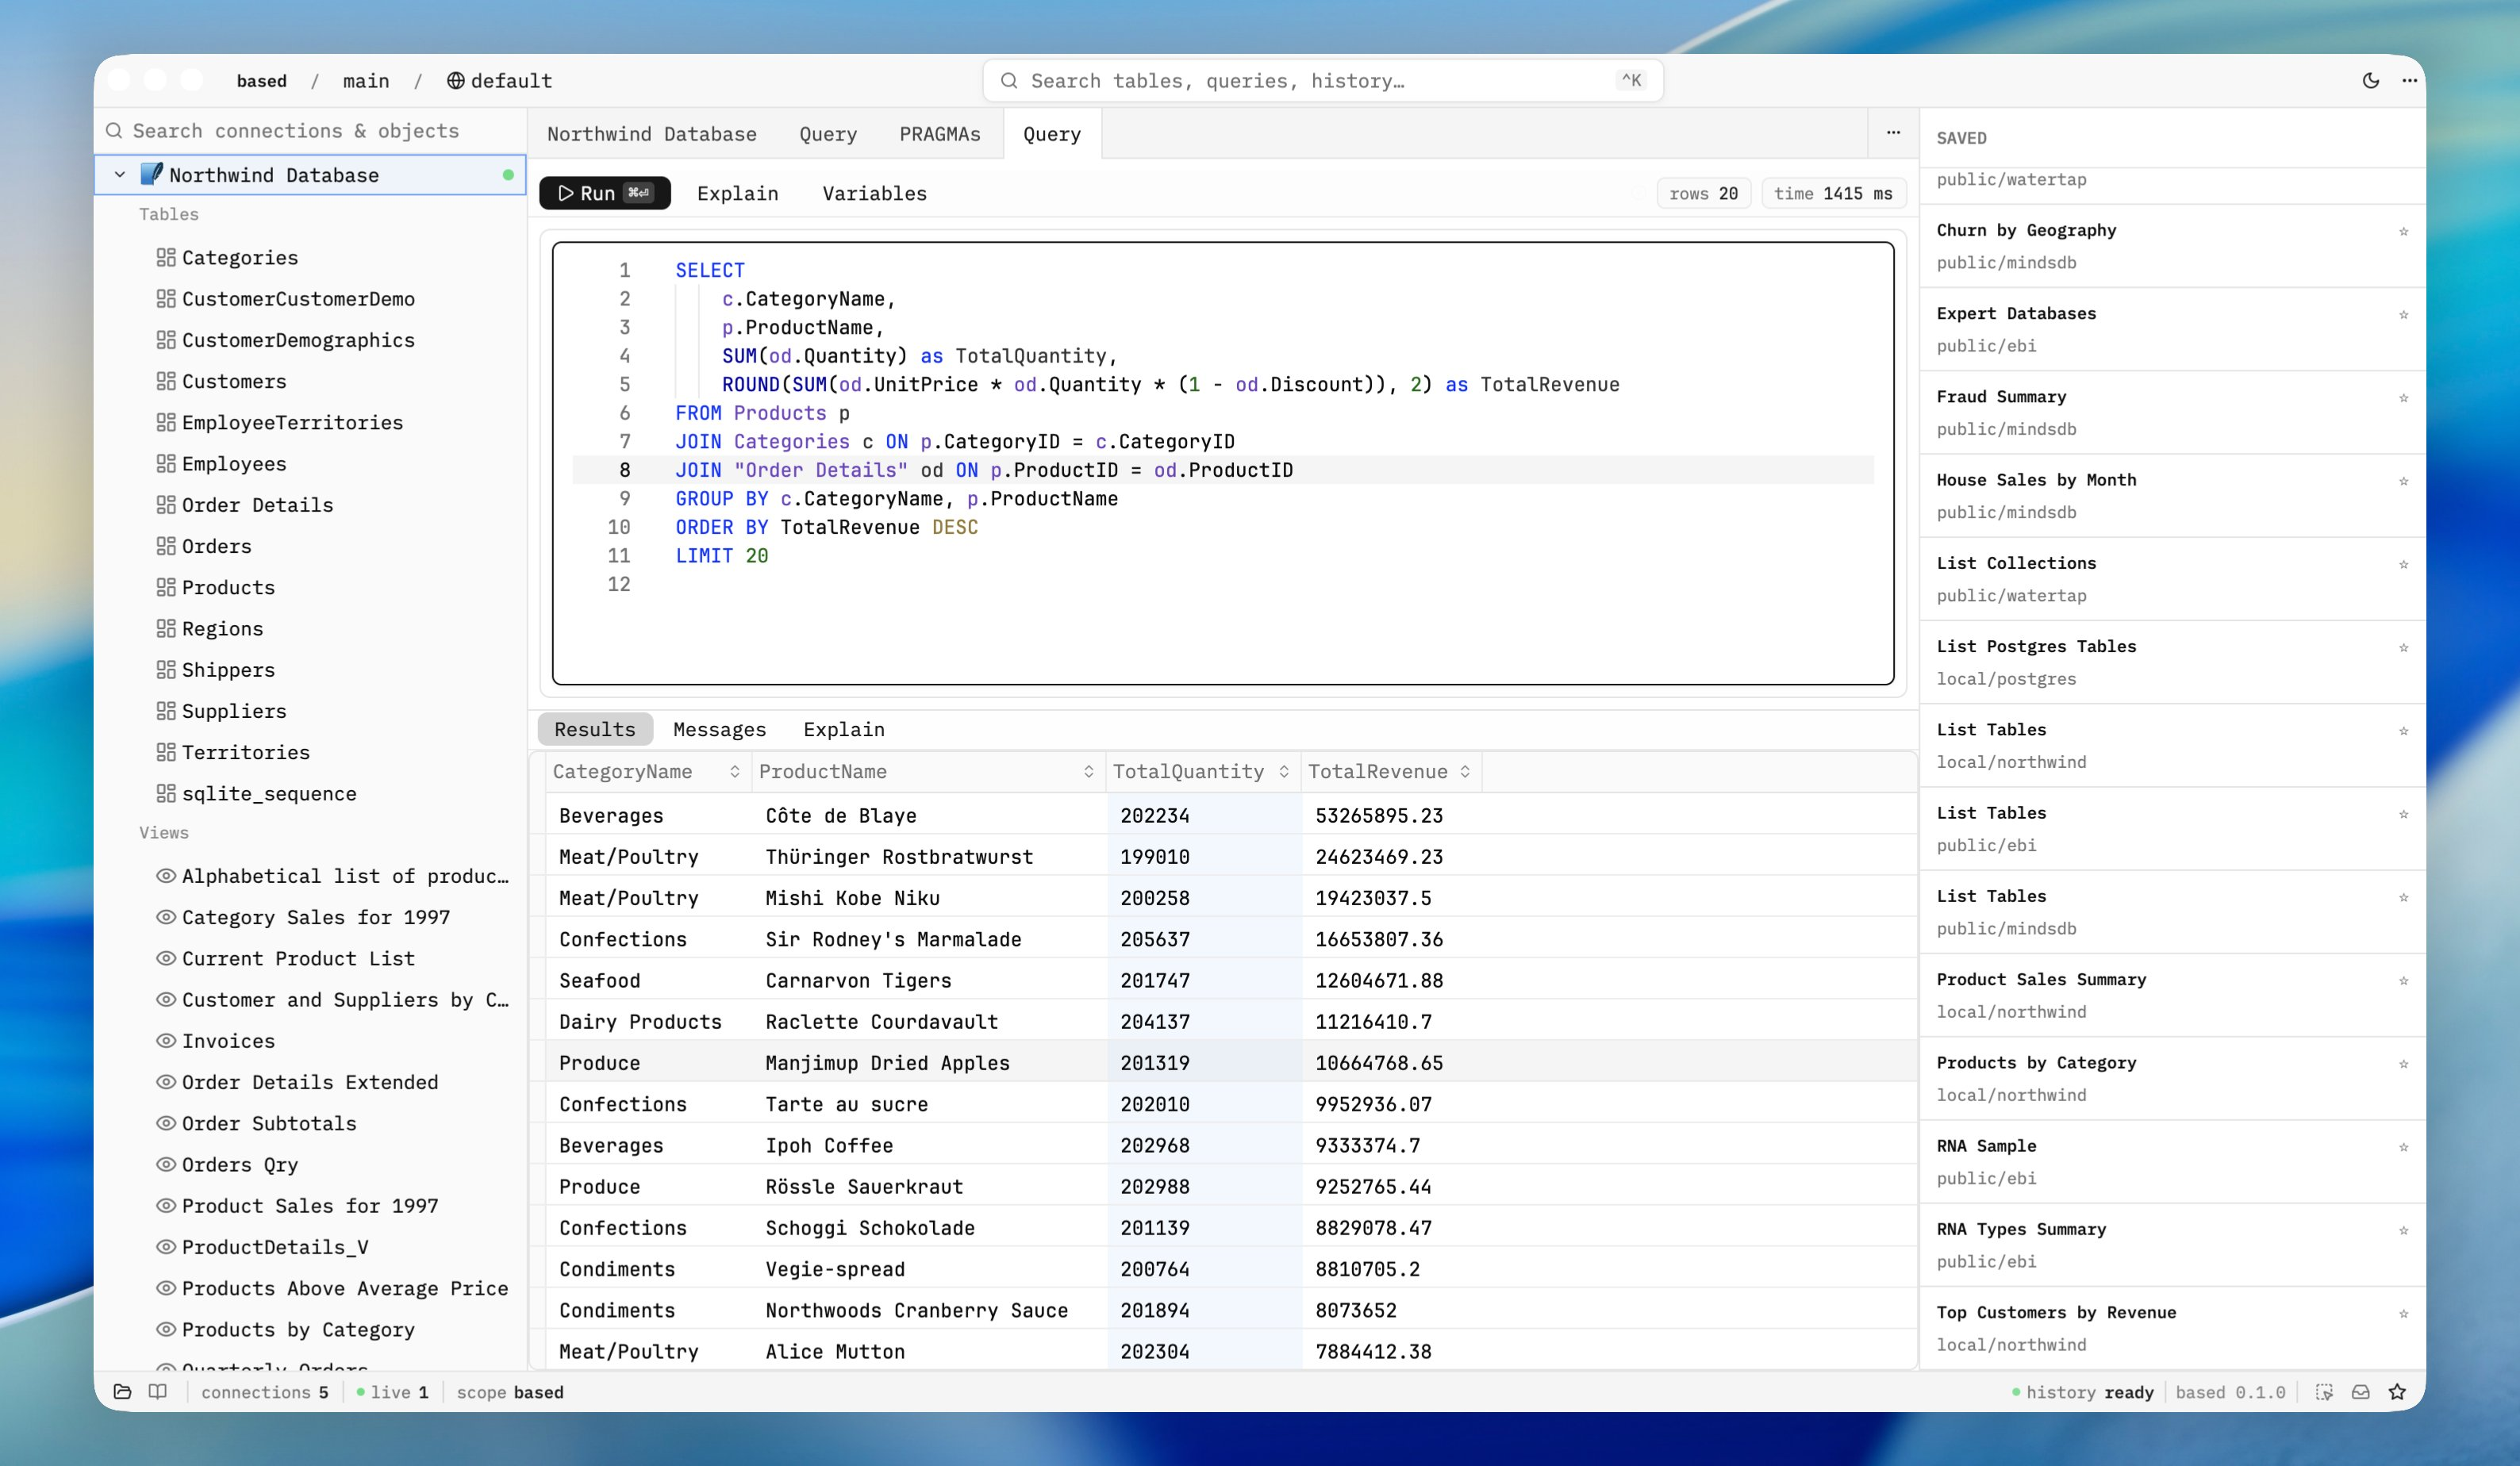The height and width of the screenshot is (1466, 2520).
Task: Click the globe icon next to default
Action: pyautogui.click(x=455, y=81)
